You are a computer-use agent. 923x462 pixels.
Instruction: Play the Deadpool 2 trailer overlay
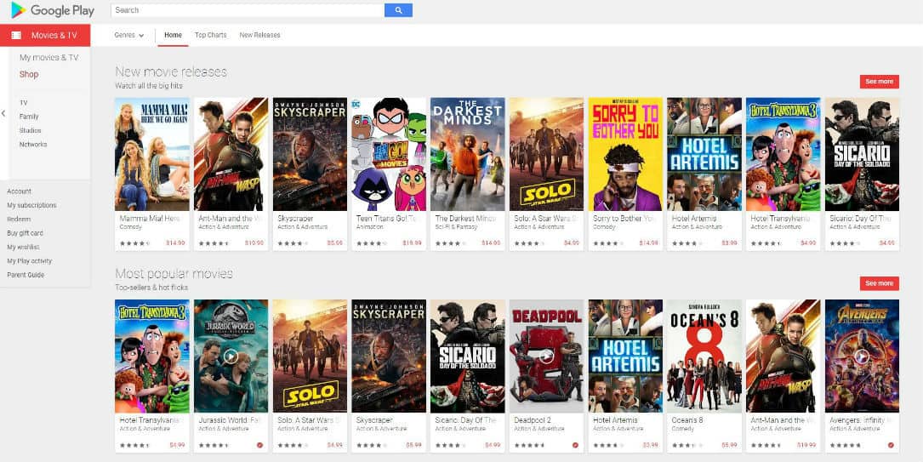(x=546, y=356)
